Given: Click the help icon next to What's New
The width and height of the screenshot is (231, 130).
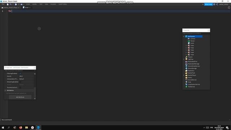Looking at the screenshot, I should [214, 4].
